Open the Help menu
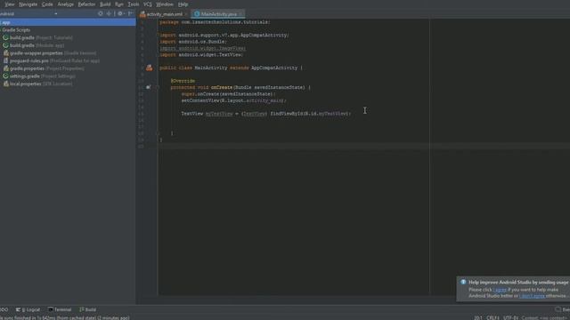The width and height of the screenshot is (570, 320). point(183,4)
